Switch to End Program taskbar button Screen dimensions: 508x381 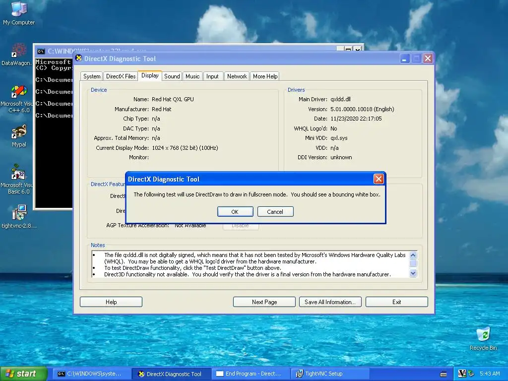pos(251,374)
